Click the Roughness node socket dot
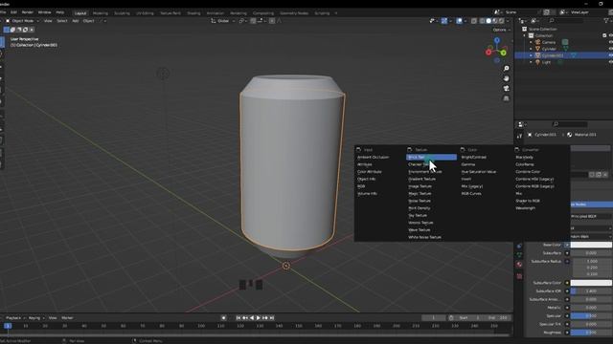 click(567, 333)
